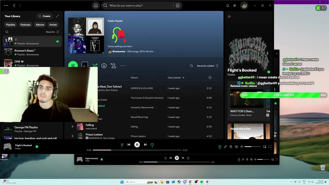This screenshot has height=185, width=329.
Task: Search within the playlist
Action: [191, 66]
